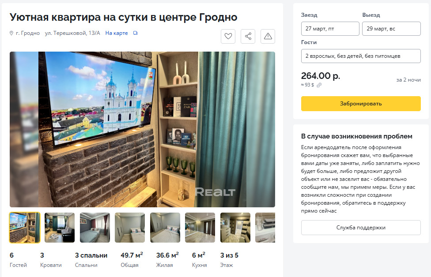Report listing using warning triangle icon
This screenshot has width=431, height=277.
[268, 36]
